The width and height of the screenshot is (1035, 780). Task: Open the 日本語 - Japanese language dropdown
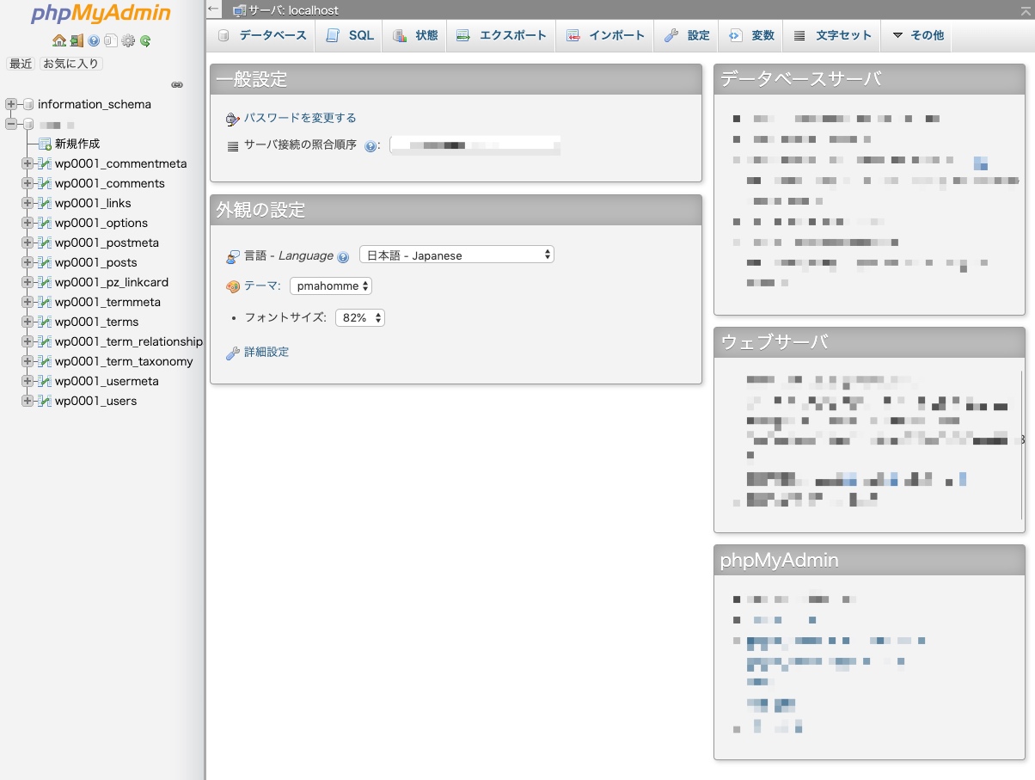(456, 255)
